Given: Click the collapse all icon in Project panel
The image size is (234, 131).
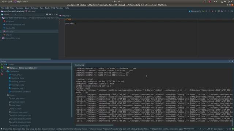Looking at the screenshot, I should tap(50, 15).
